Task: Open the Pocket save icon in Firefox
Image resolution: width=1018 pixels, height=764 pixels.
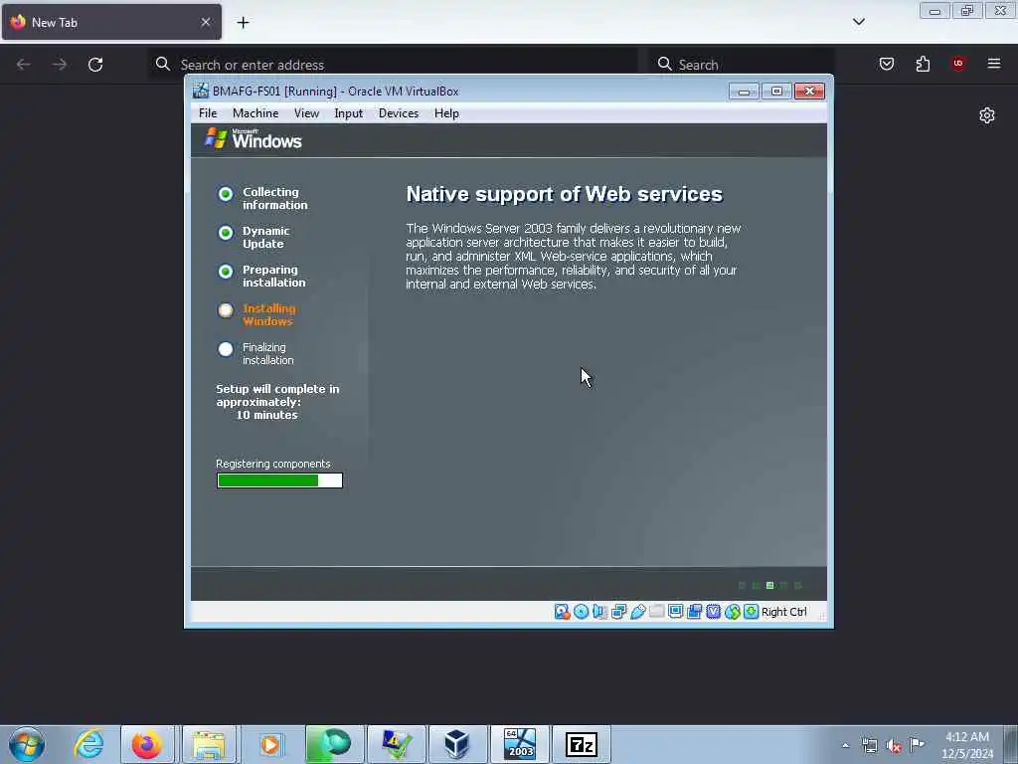Action: (887, 64)
